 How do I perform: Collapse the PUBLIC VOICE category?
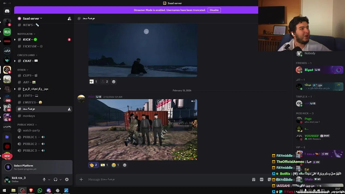[27, 125]
